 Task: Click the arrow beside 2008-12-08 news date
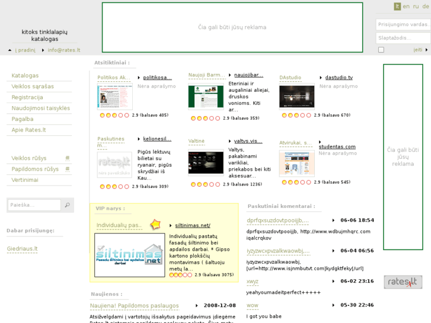click(197, 305)
